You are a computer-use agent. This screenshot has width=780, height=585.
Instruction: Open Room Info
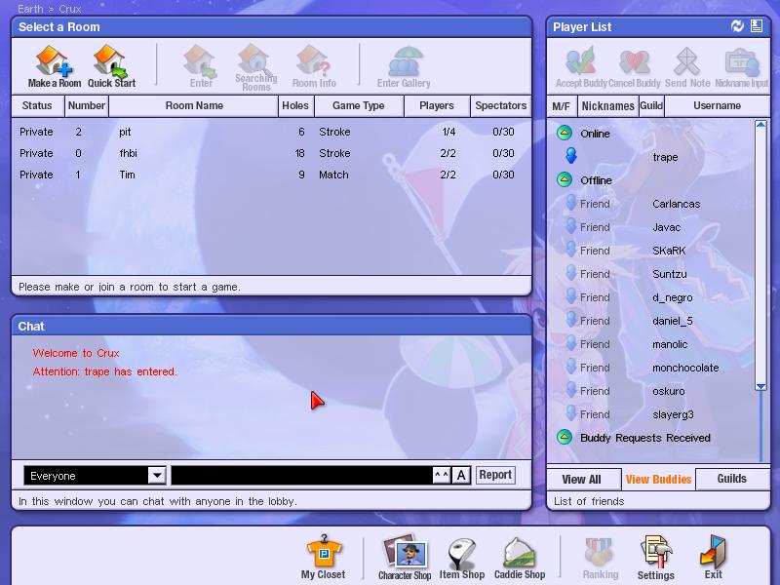pos(314,66)
